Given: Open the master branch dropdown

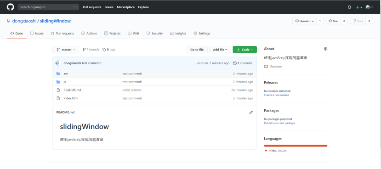Looking at the screenshot, I should pos(66,50).
